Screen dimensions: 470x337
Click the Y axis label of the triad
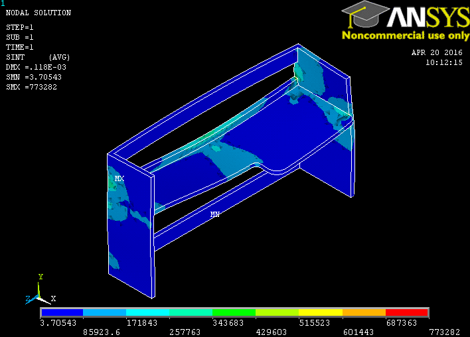(x=40, y=277)
